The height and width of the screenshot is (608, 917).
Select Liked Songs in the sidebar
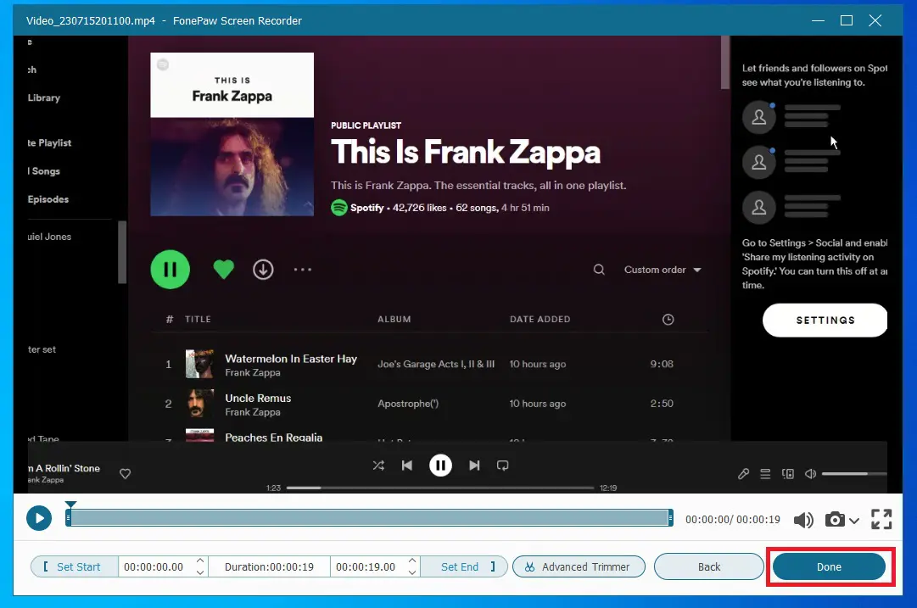(x=44, y=170)
